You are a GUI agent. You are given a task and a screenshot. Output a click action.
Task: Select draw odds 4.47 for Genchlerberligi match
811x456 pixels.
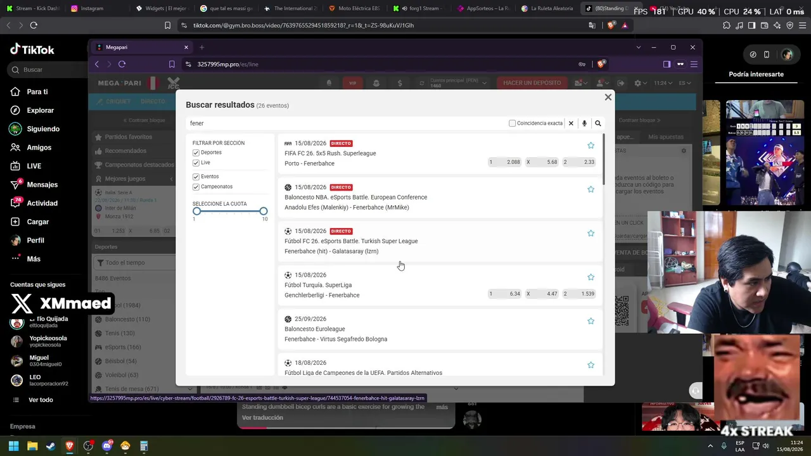[x=542, y=294]
